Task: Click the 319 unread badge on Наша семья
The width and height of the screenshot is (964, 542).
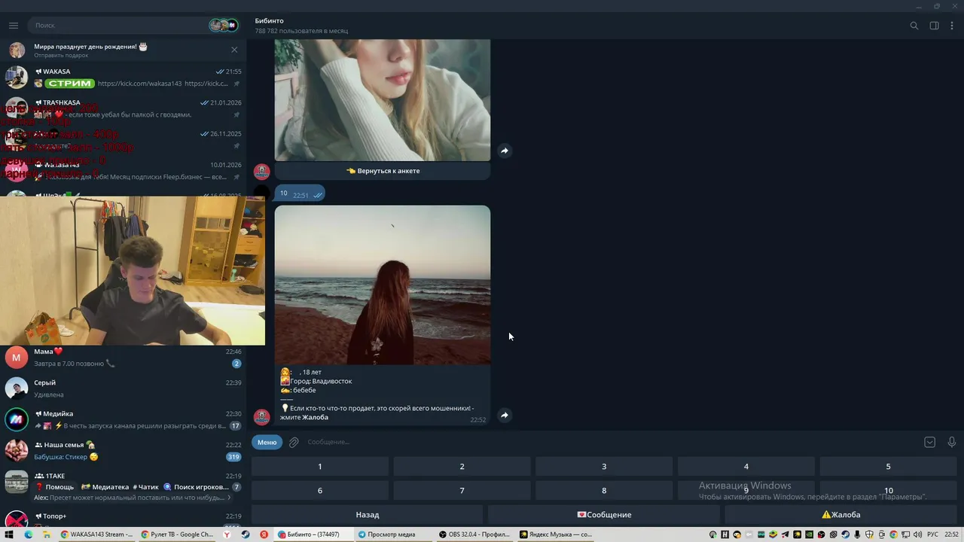Action: [x=233, y=457]
